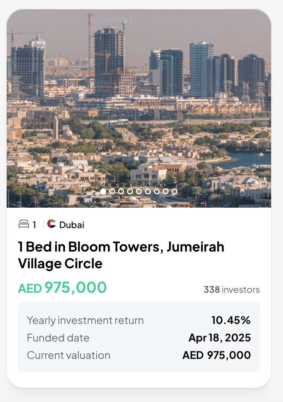The image size is (283, 402).
Task: Select the first carousel dot
Action: [x=103, y=191]
